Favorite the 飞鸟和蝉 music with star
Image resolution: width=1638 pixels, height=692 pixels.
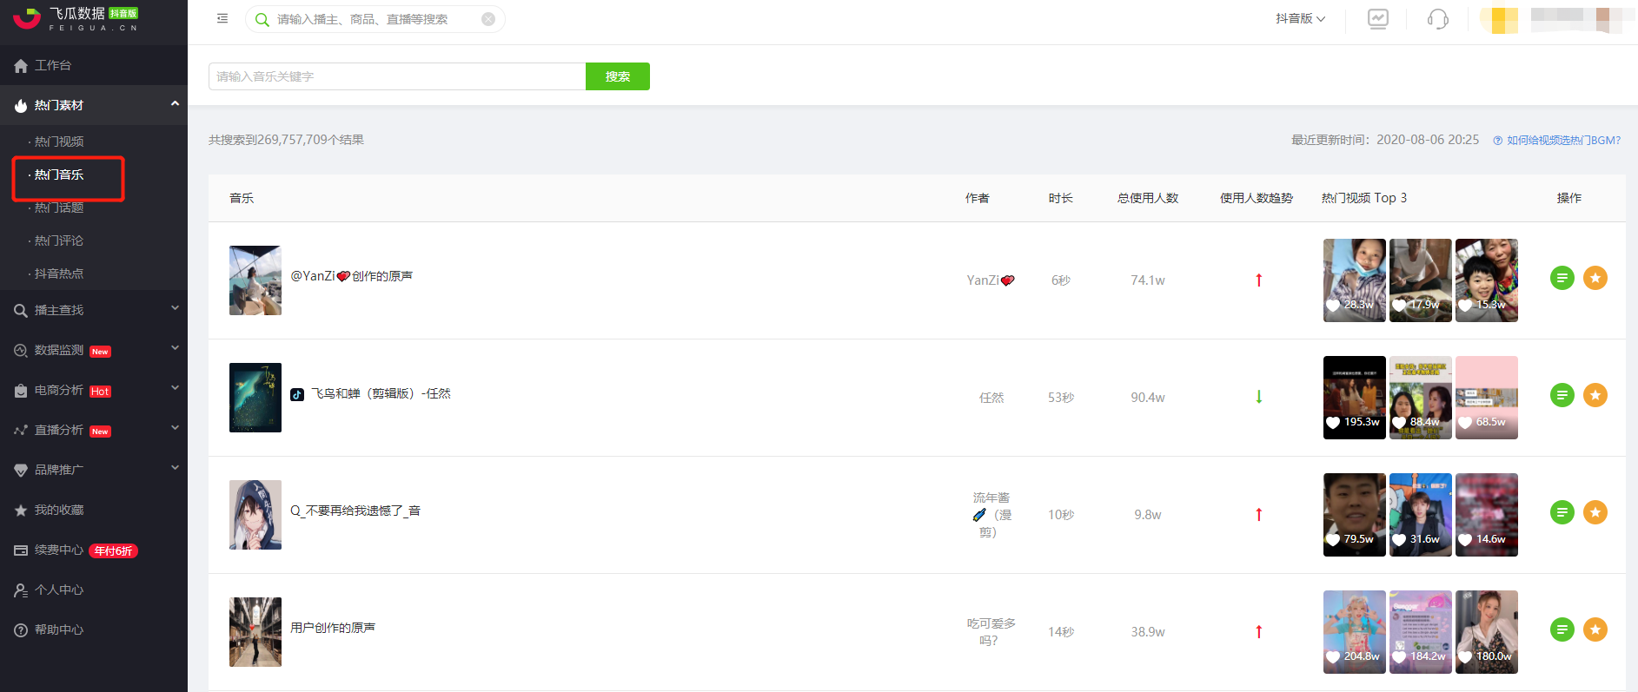point(1595,395)
